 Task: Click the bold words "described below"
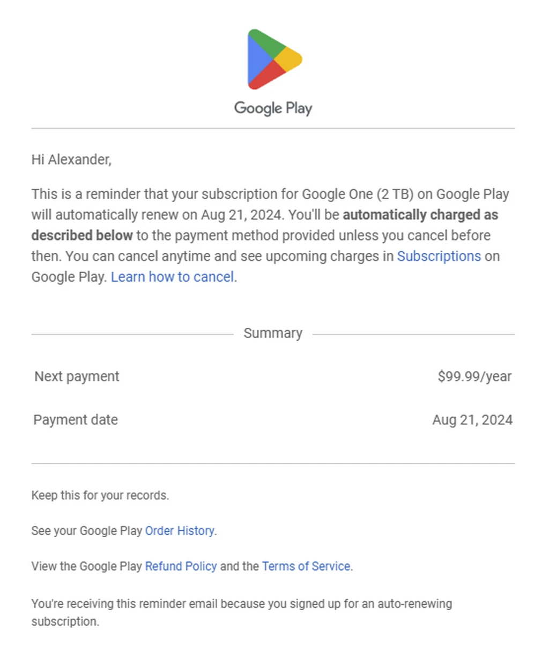click(x=82, y=236)
